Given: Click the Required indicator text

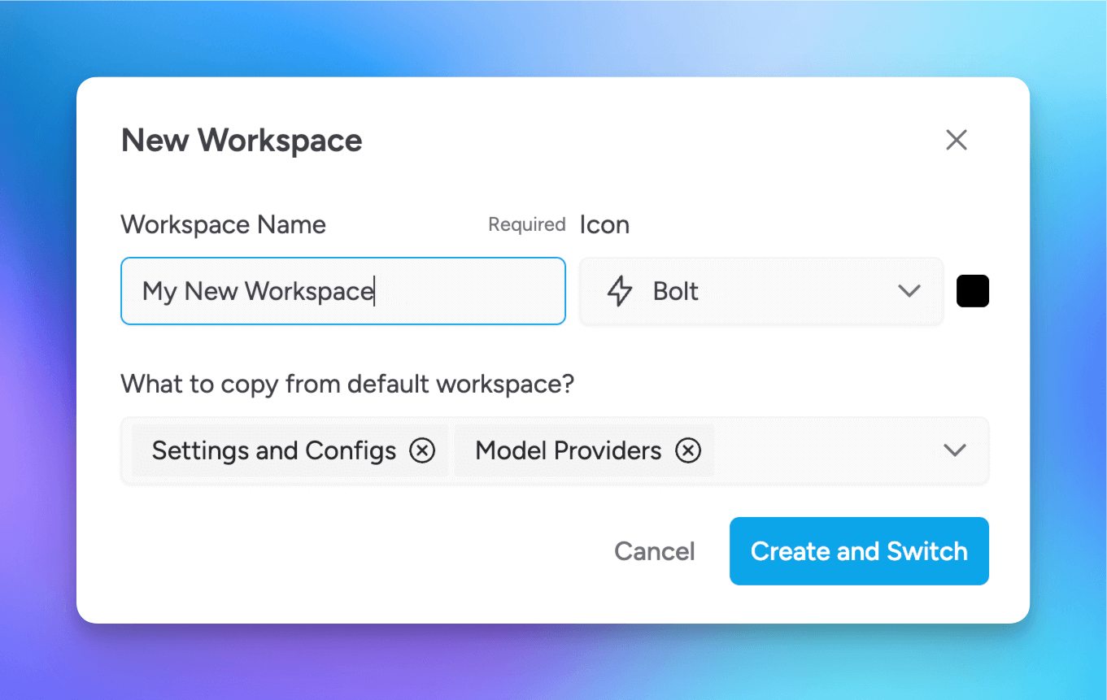Looking at the screenshot, I should click(x=526, y=224).
